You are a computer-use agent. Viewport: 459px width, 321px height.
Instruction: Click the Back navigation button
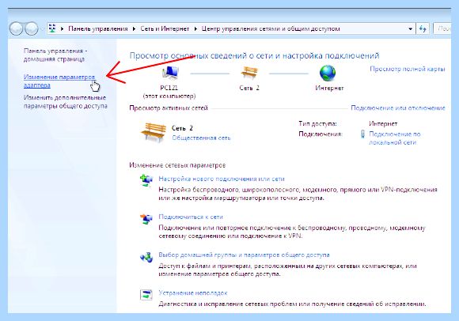tap(16, 28)
